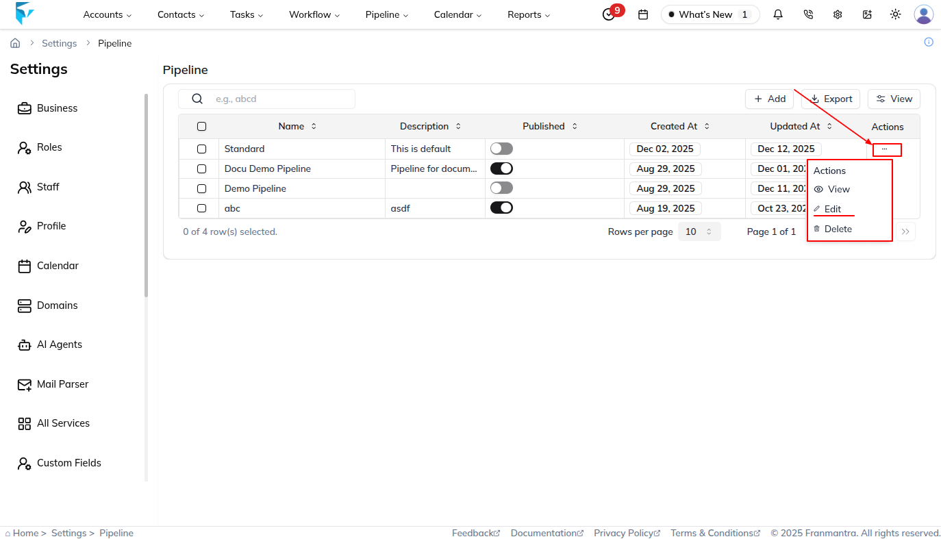Open the tasks notification icon with badge 9
The height and width of the screenshot is (539, 941).
609,14
